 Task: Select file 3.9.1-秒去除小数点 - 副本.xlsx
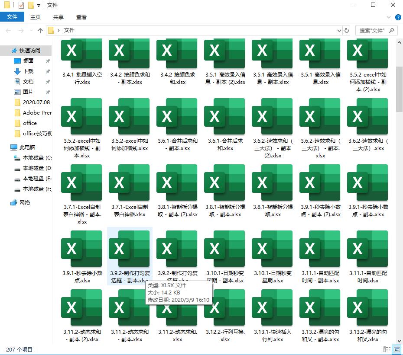368,191
